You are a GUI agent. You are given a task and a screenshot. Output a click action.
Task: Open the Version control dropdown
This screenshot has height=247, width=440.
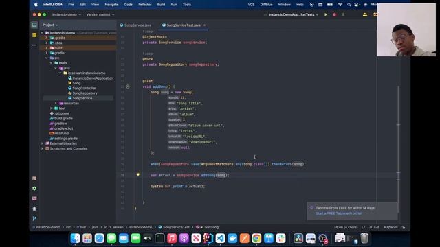100,14
